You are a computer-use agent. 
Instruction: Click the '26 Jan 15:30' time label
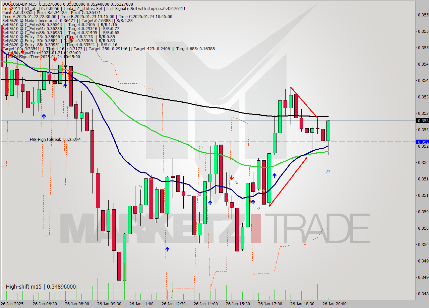[x=238, y=304]
